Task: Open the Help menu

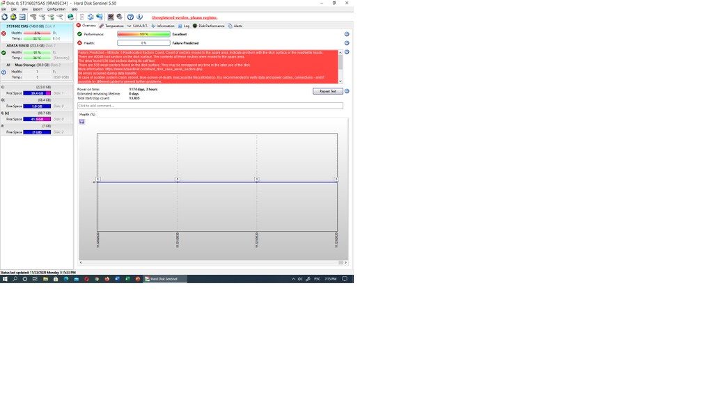Action: pyautogui.click(x=75, y=9)
